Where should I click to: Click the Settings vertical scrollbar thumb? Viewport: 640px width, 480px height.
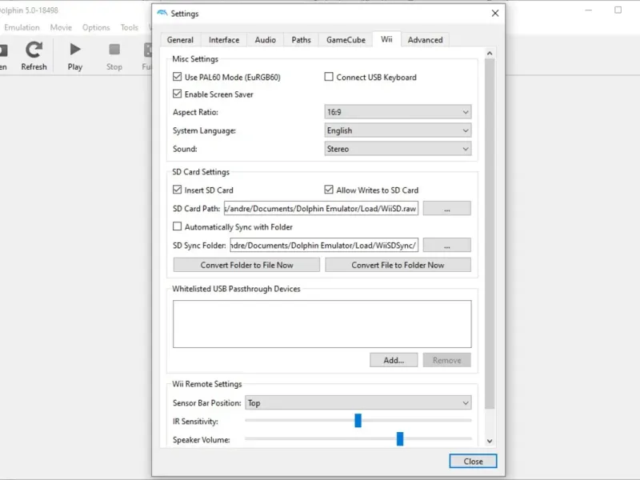pyautogui.click(x=490, y=234)
